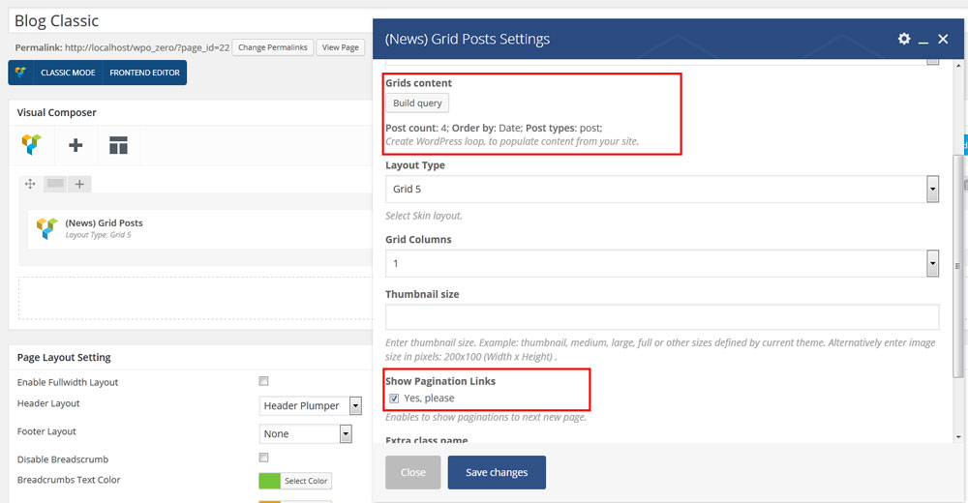The image size is (968, 503).
Task: Click the plus Add Element toolbar icon
Action: [x=76, y=145]
